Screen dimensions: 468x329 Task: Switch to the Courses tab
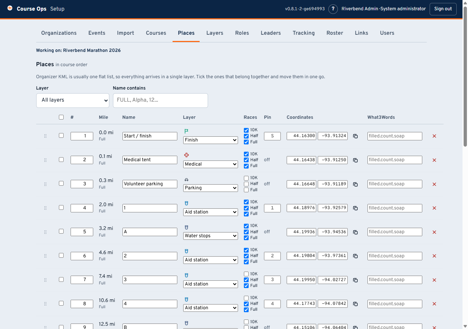tap(156, 33)
